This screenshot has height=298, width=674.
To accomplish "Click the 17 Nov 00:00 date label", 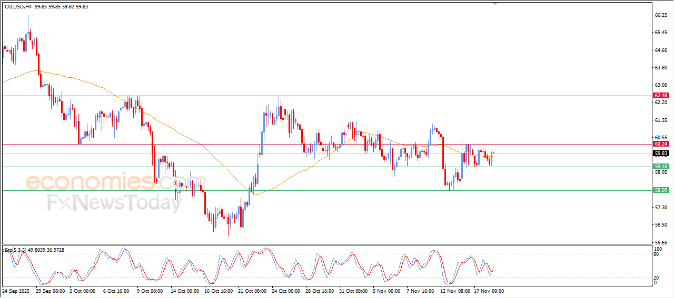I will 488,290.
